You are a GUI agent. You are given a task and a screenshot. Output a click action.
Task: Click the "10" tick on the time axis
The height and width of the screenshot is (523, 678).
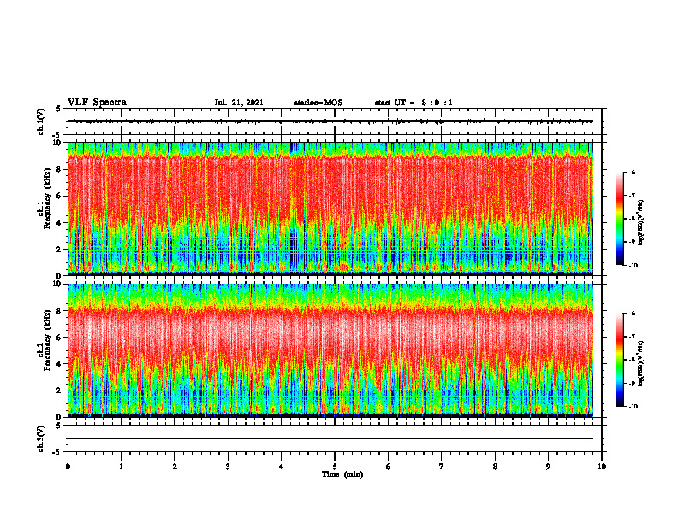coord(602,467)
